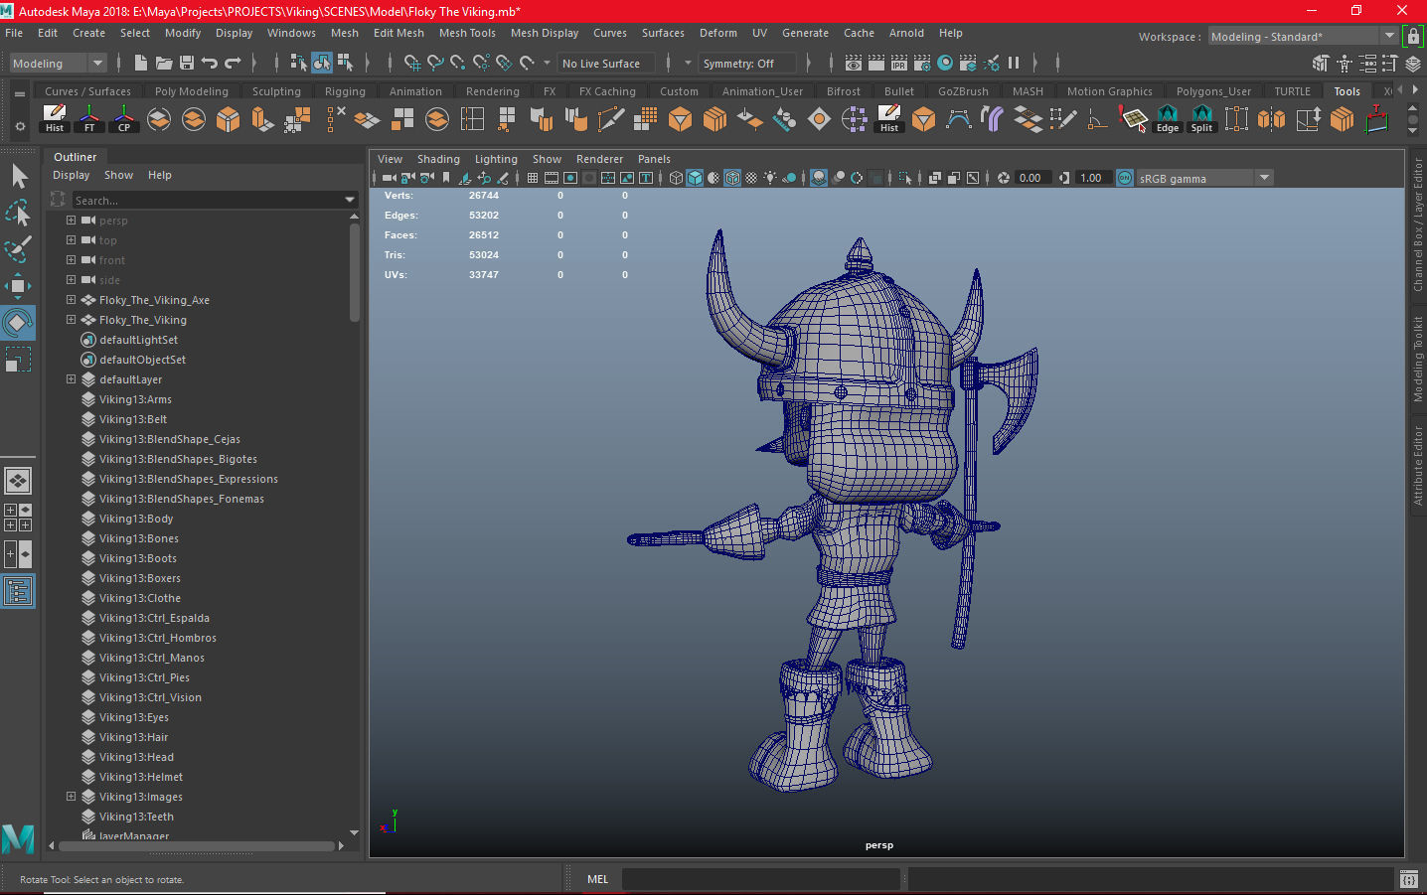This screenshot has height=895, width=1427.
Task: Open the Workspace dropdown
Action: coord(1303,37)
